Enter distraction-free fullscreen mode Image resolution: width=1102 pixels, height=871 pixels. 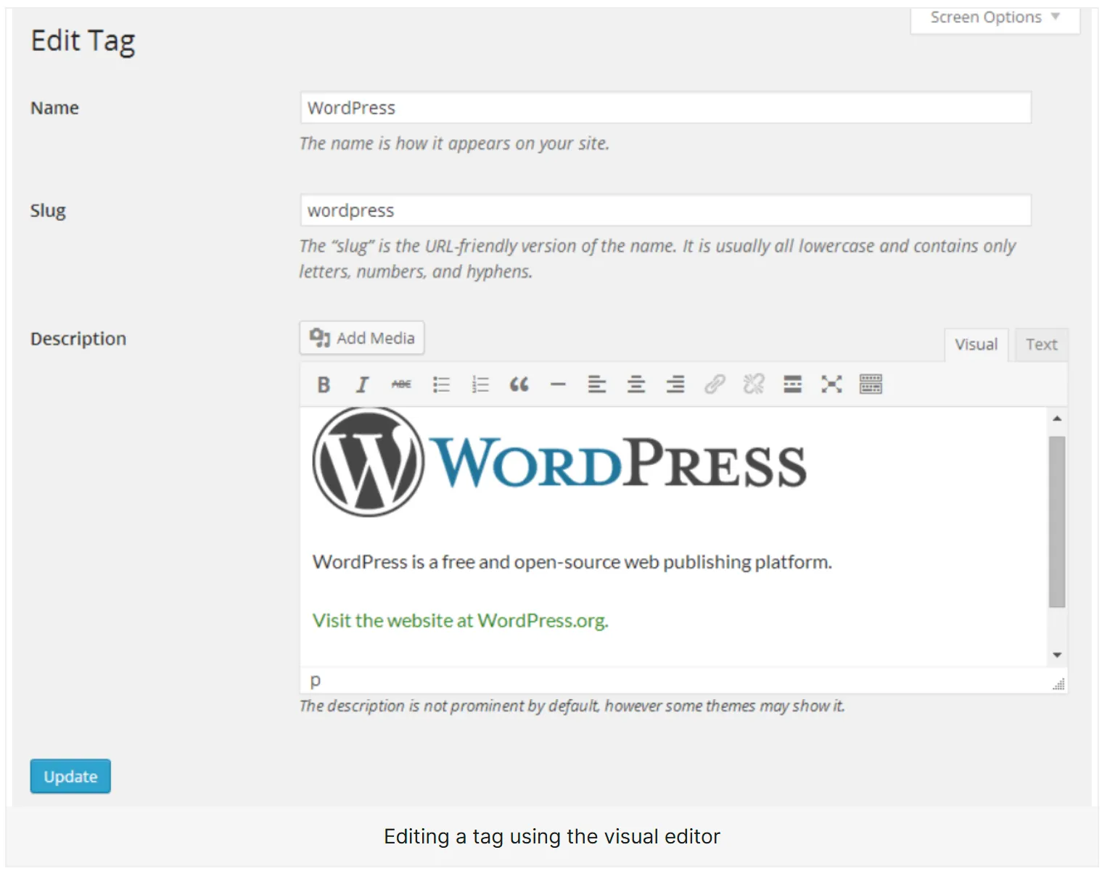[x=831, y=384]
